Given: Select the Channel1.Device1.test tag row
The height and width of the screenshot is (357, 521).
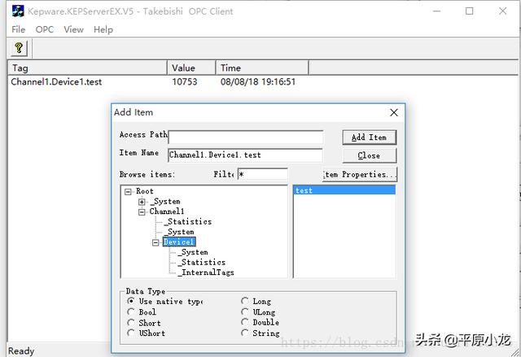Looking at the screenshot, I should click(56, 82).
